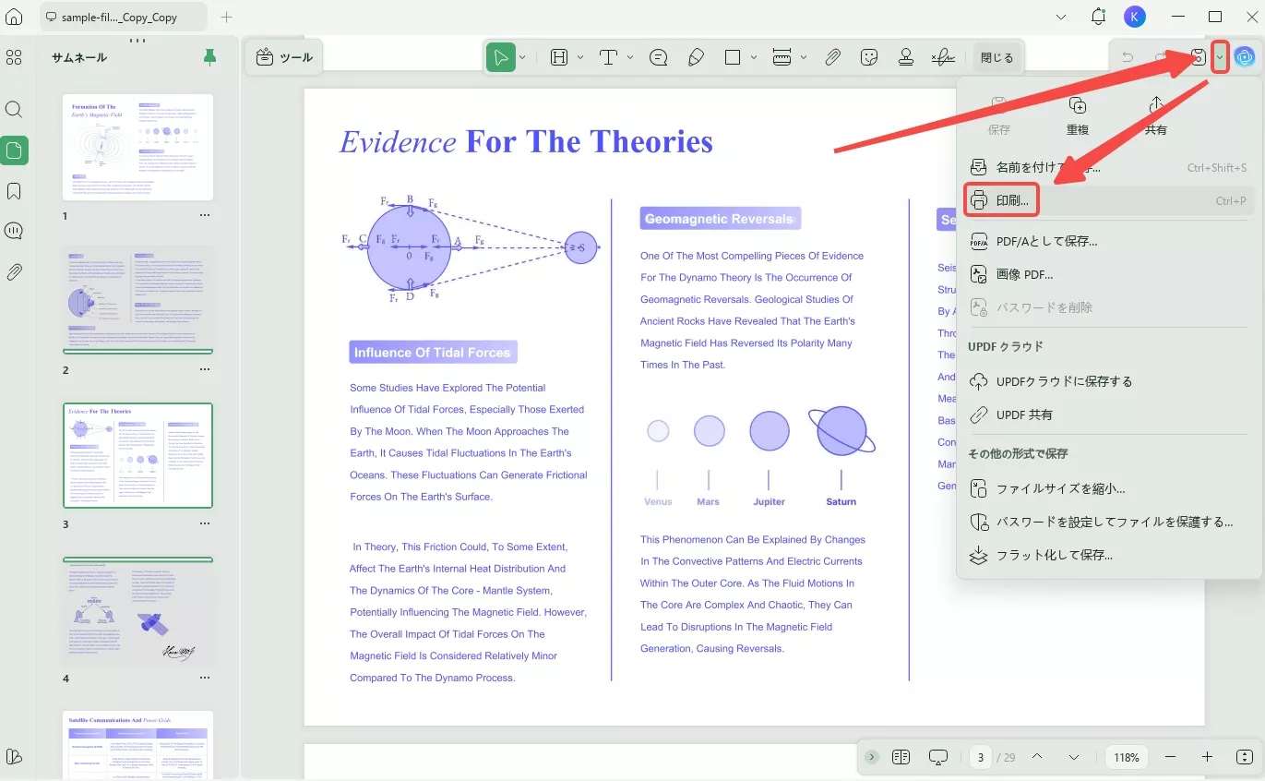Select the measurement ruler tool
1265x781 pixels.
(782, 57)
